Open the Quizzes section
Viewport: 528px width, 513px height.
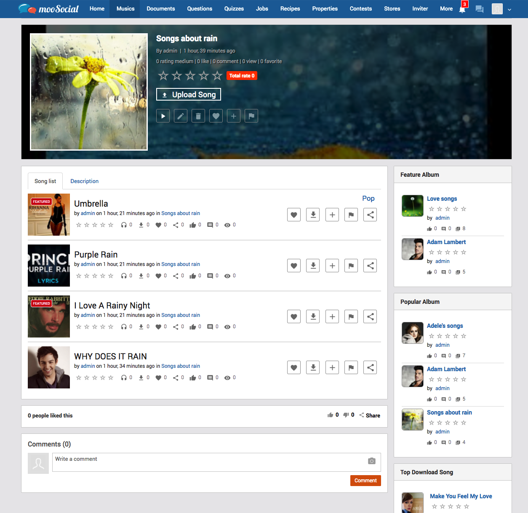tap(234, 9)
